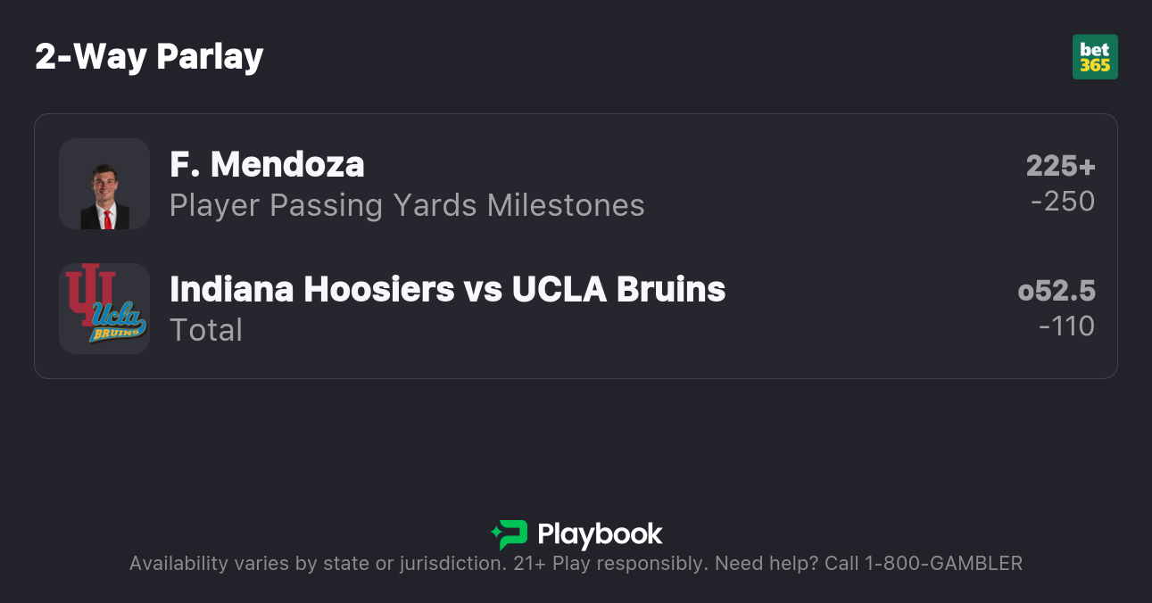This screenshot has height=603, width=1152.
Task: Click the UCLA Bruins team logo
Action: 118,322
